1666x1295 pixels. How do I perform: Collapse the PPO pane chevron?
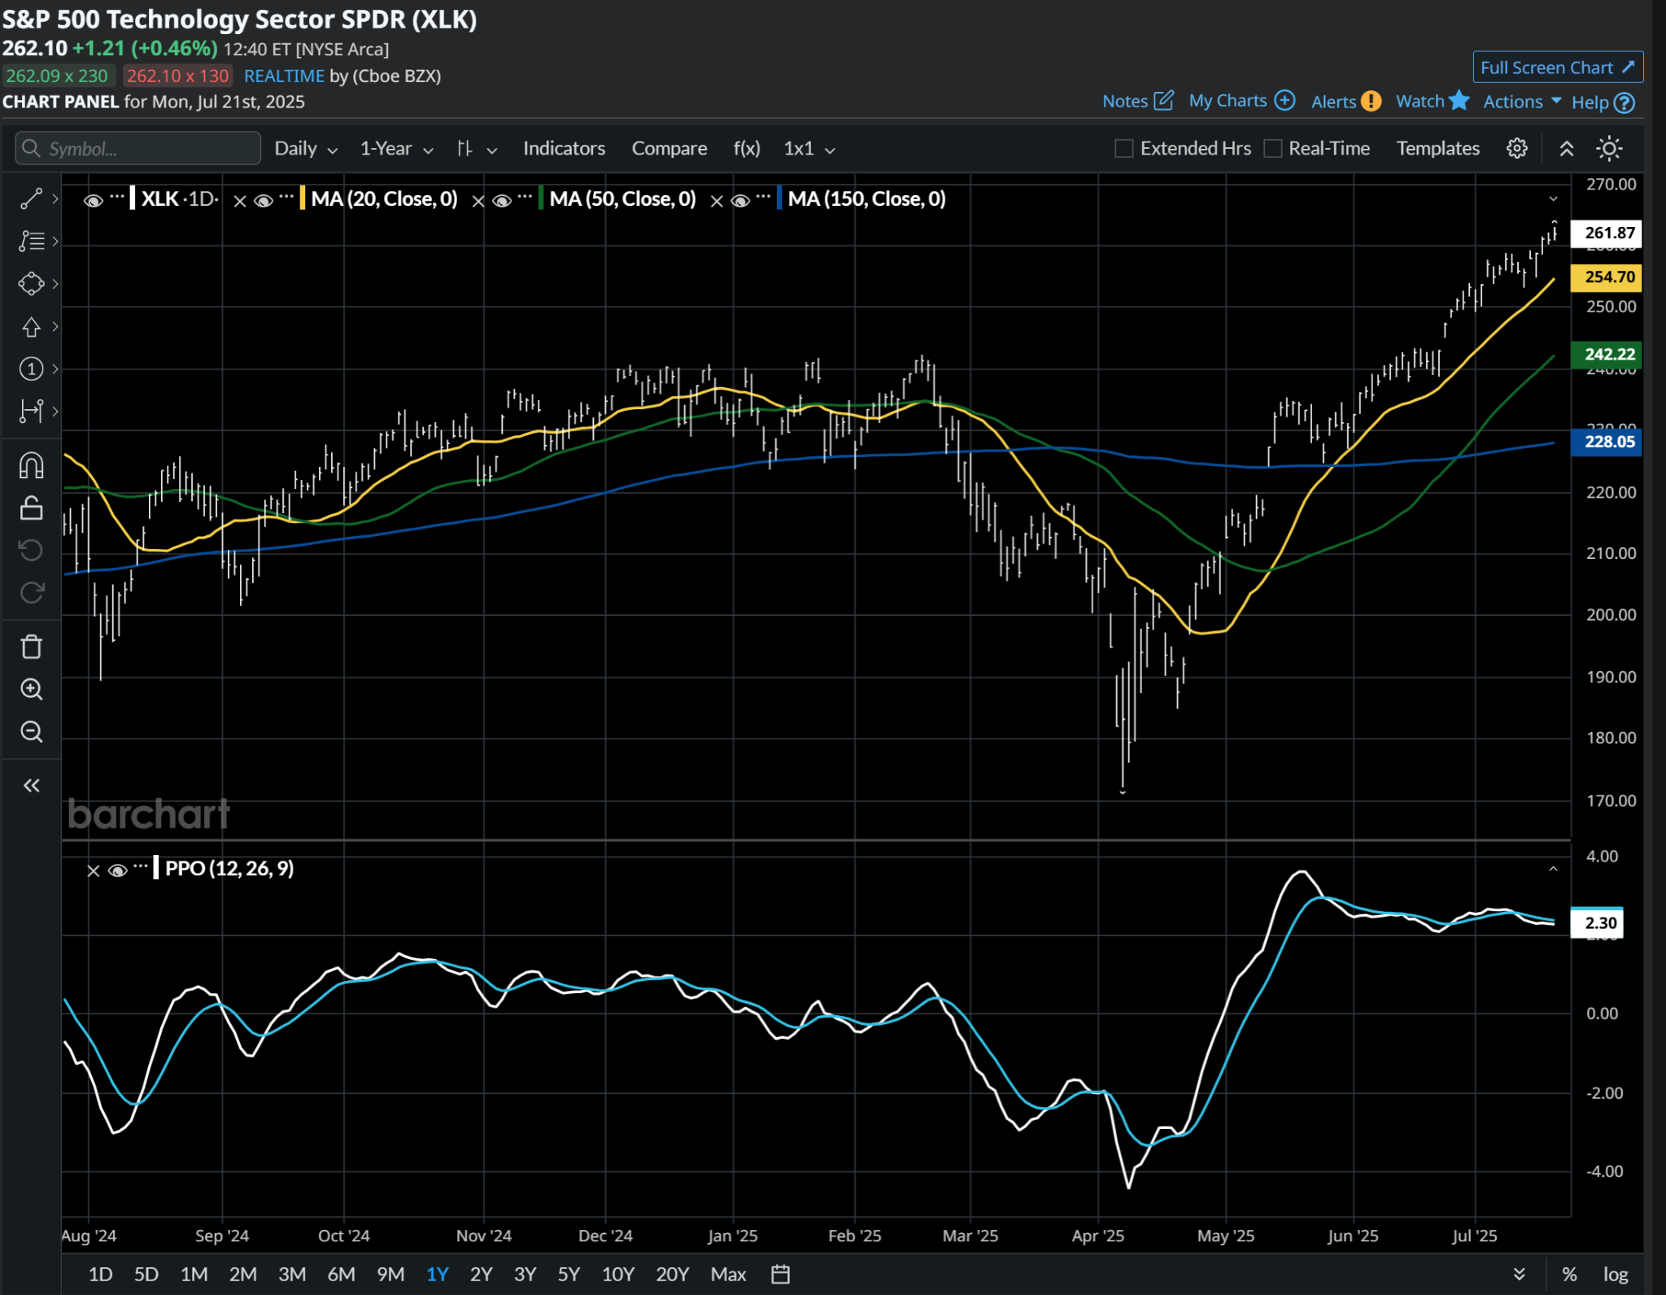[1553, 869]
